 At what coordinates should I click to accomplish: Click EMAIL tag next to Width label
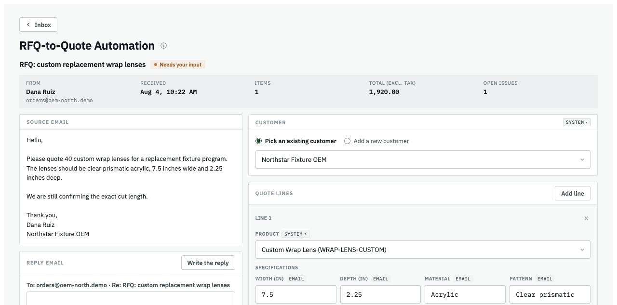coord(296,278)
